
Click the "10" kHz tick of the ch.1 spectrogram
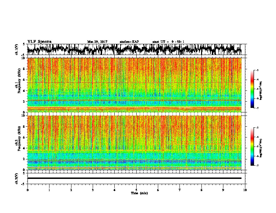24,58
